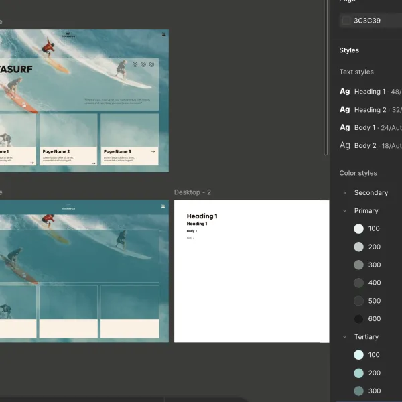Image resolution: width=402 pixels, height=402 pixels.
Task: Click the Body 2 text in Desktop - 2 frame
Action: pos(190,238)
